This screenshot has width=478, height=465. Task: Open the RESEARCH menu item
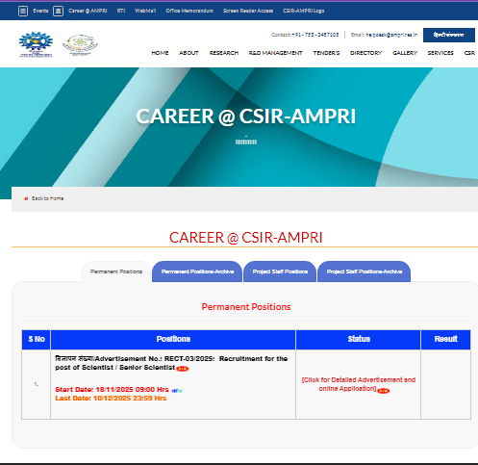coord(224,53)
